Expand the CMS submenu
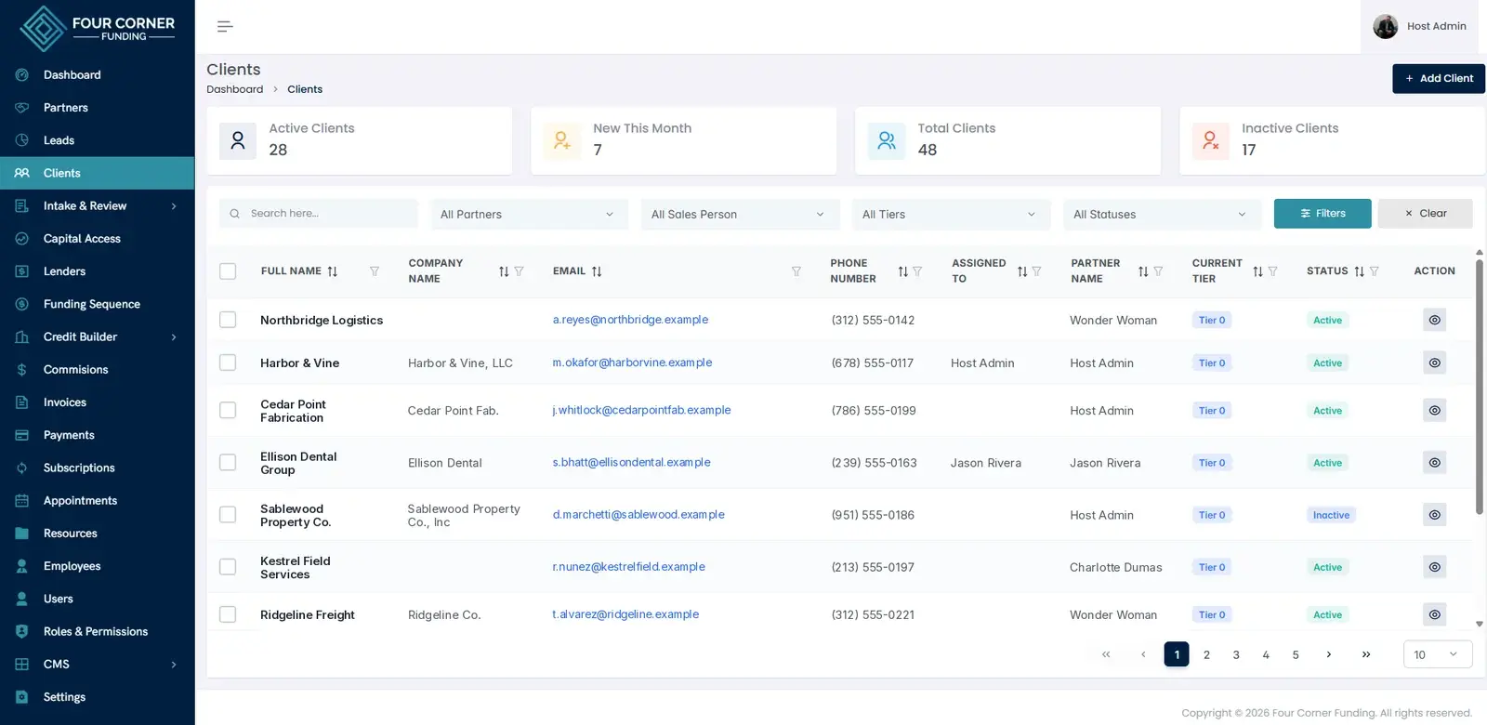 [97, 664]
